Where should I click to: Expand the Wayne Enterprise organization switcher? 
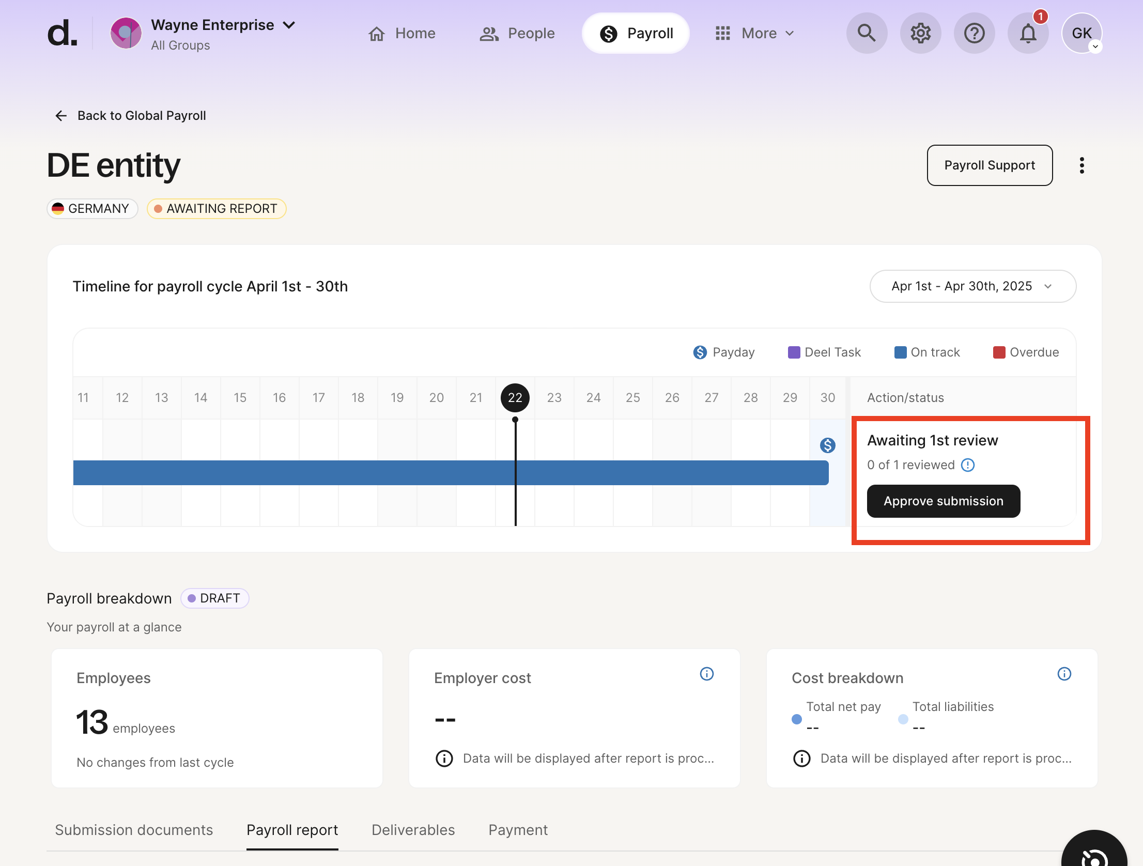[x=289, y=25]
